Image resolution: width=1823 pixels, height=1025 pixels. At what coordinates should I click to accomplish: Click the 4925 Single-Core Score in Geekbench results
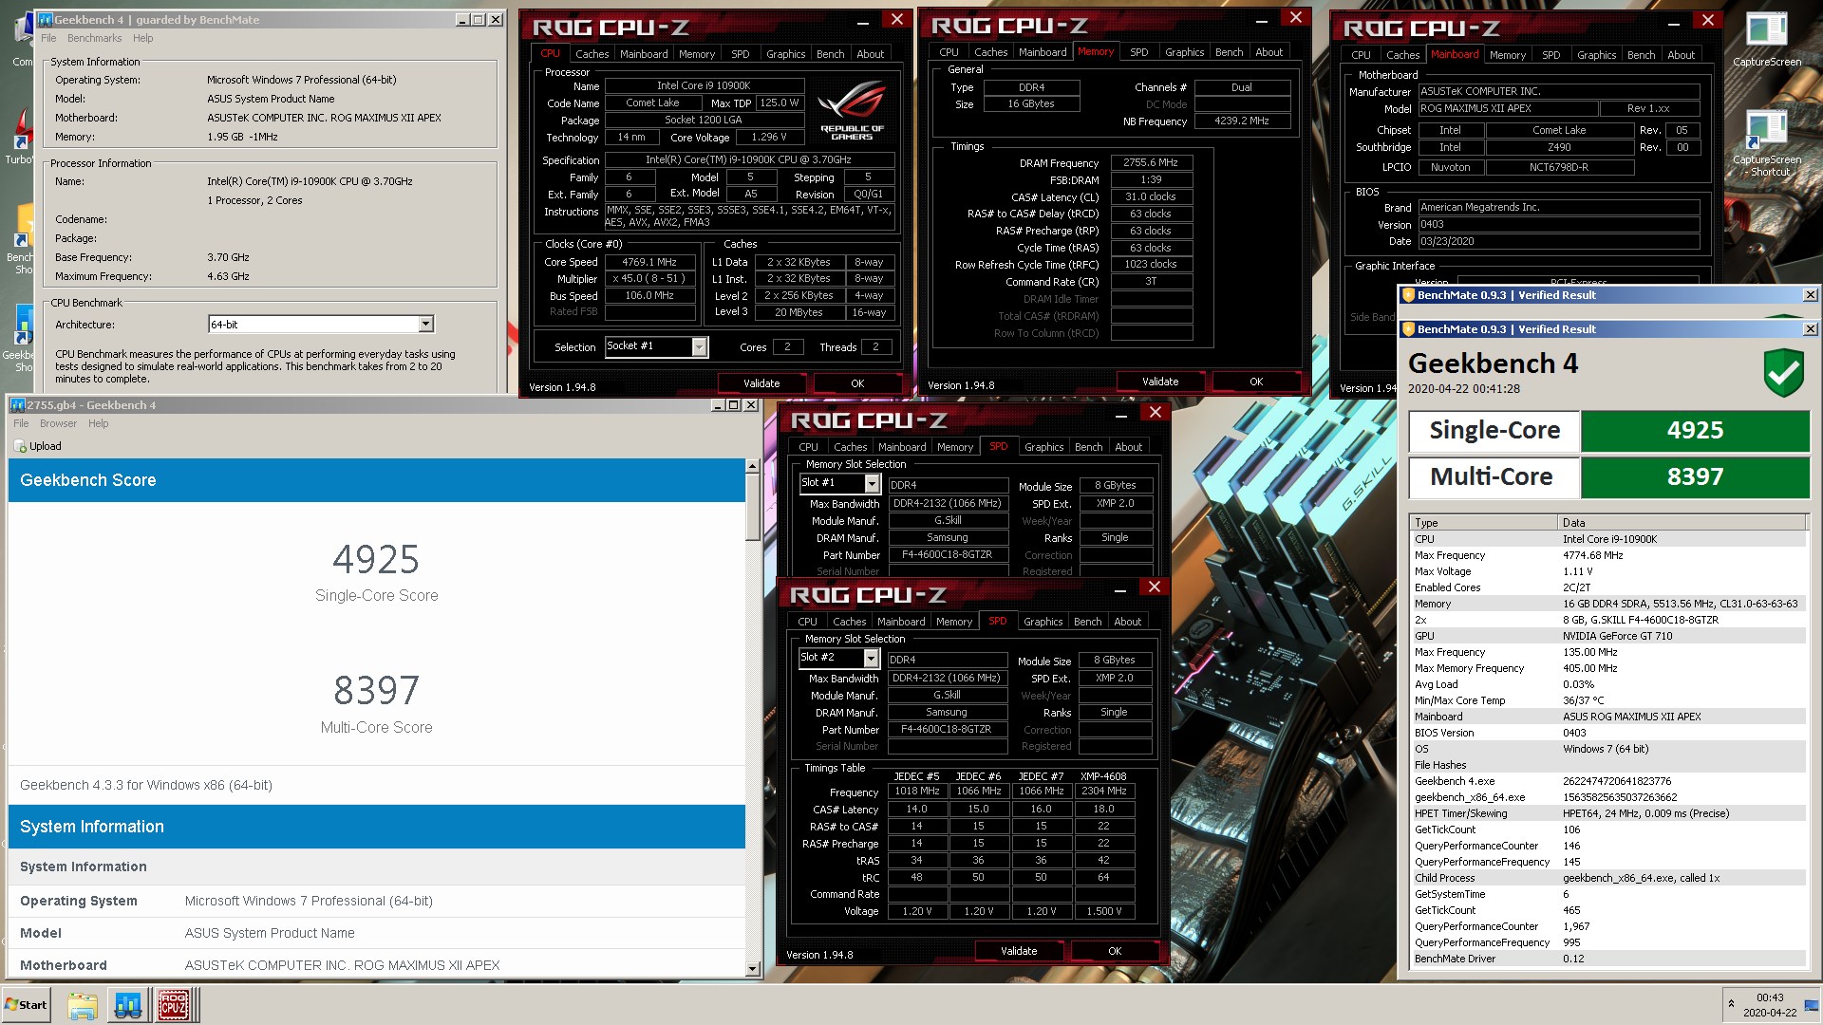coord(376,560)
